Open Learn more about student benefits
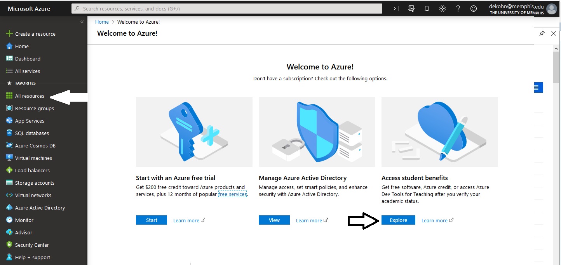Screen dimensions: 561x265 (437, 220)
